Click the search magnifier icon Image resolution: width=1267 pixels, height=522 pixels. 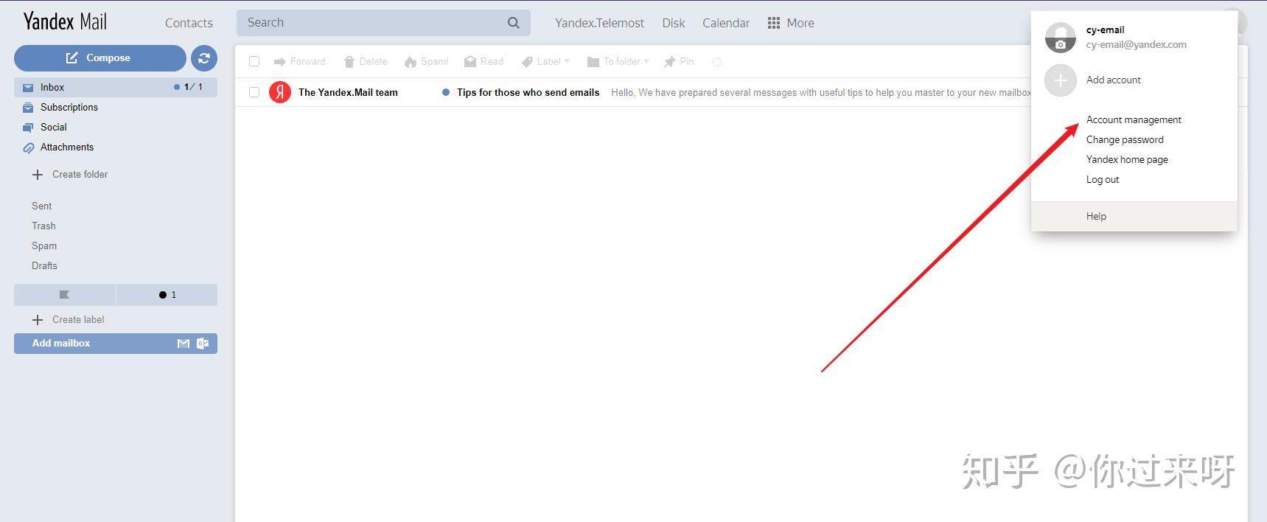[514, 23]
